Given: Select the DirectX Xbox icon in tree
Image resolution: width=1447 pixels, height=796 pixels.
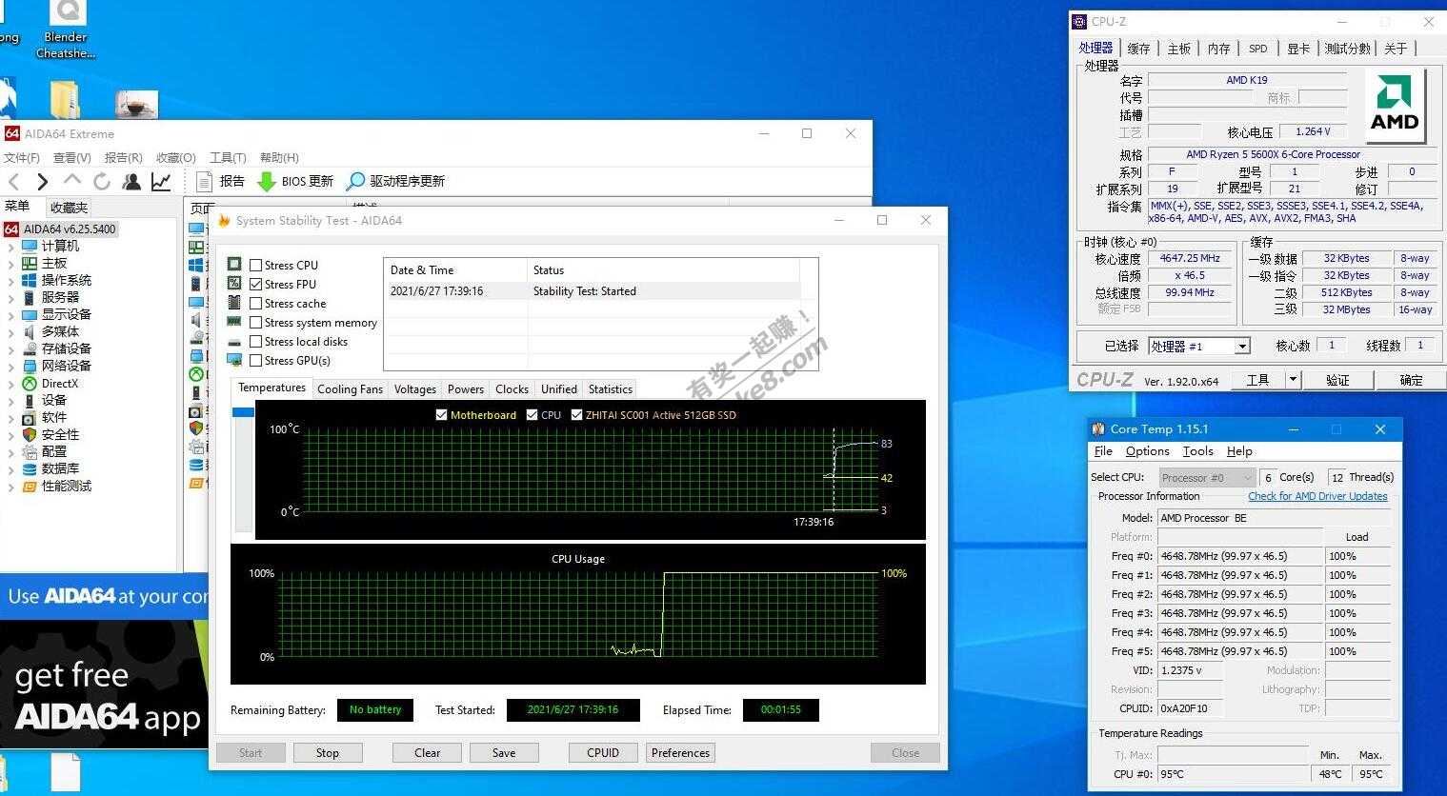Looking at the screenshot, I should click(x=30, y=383).
